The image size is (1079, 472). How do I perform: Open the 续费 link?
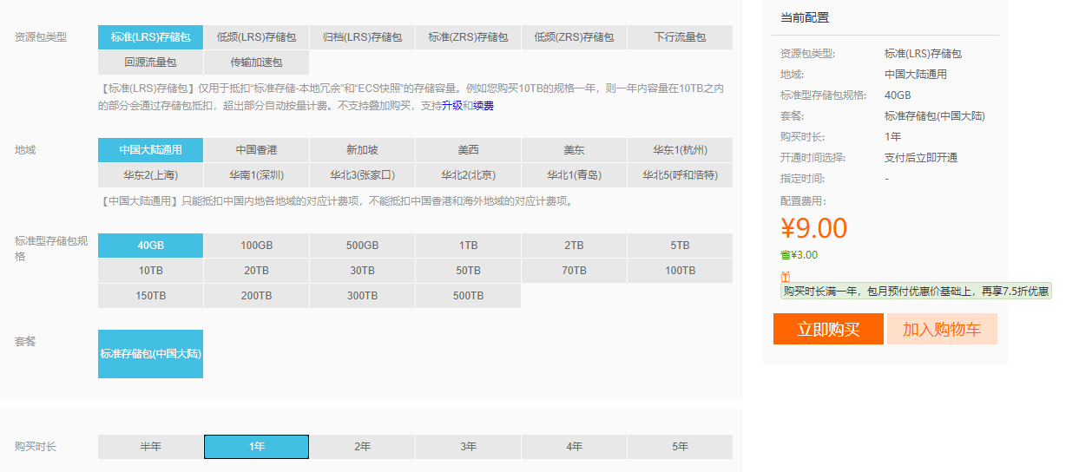click(x=484, y=106)
